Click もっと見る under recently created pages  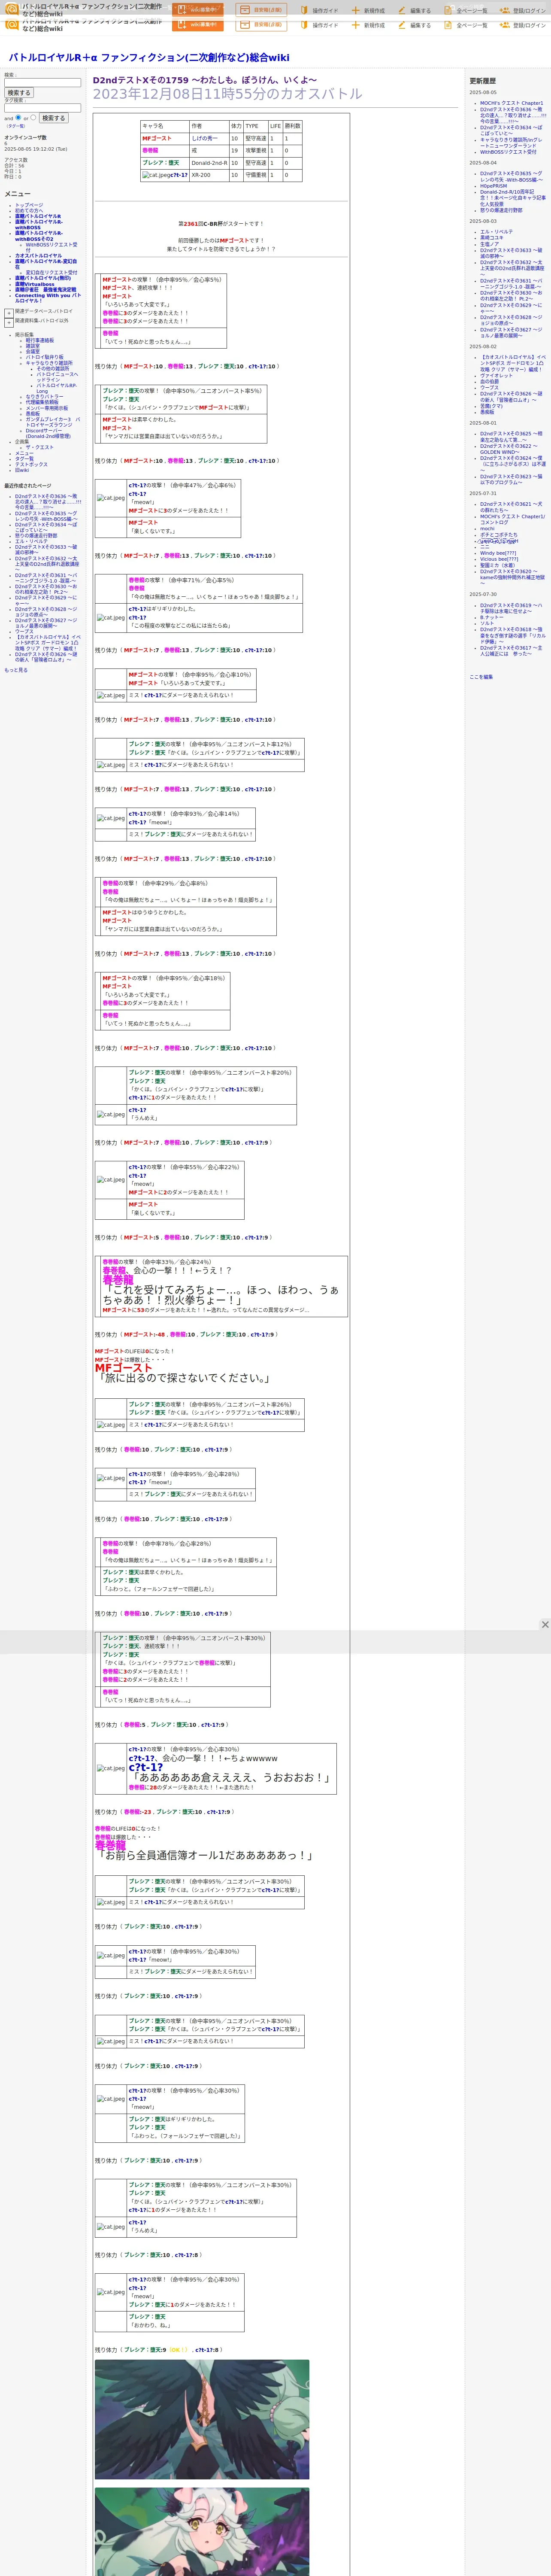[x=16, y=670]
